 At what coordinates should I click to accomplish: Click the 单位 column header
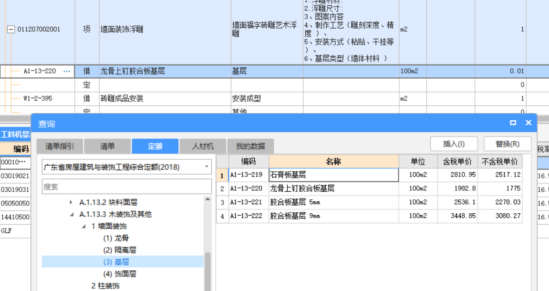pos(418,162)
